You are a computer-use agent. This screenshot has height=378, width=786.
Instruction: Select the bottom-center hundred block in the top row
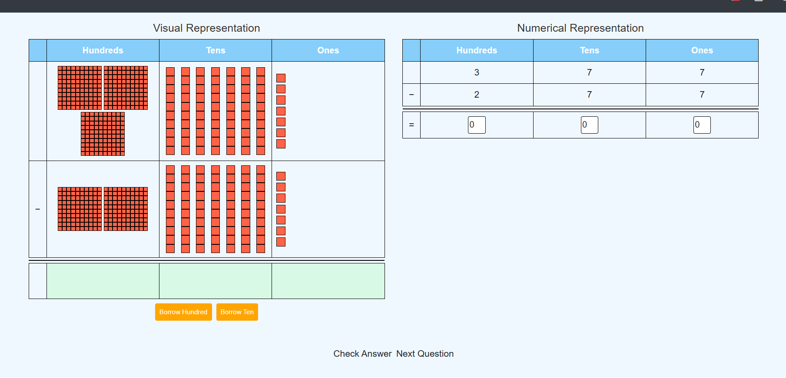pos(103,134)
